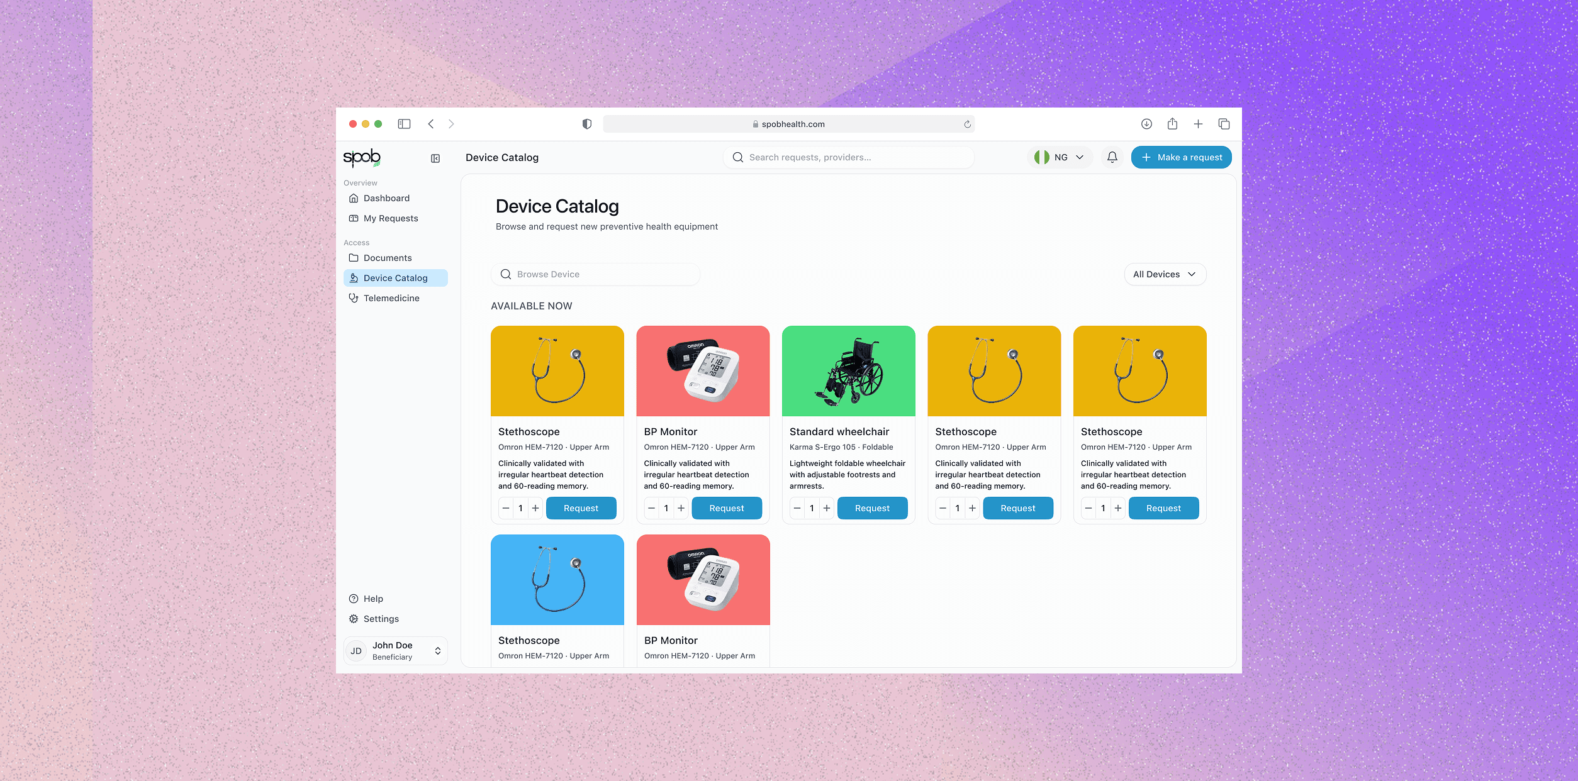Image resolution: width=1578 pixels, height=781 pixels.
Task: Open Help from sidebar
Action: pyautogui.click(x=395, y=599)
